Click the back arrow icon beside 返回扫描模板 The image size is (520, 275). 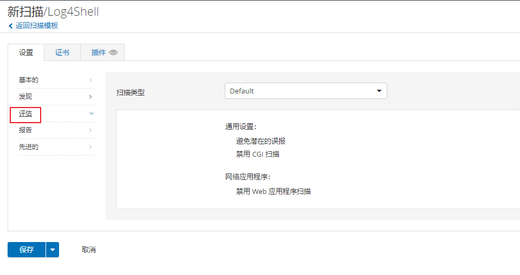coord(10,26)
